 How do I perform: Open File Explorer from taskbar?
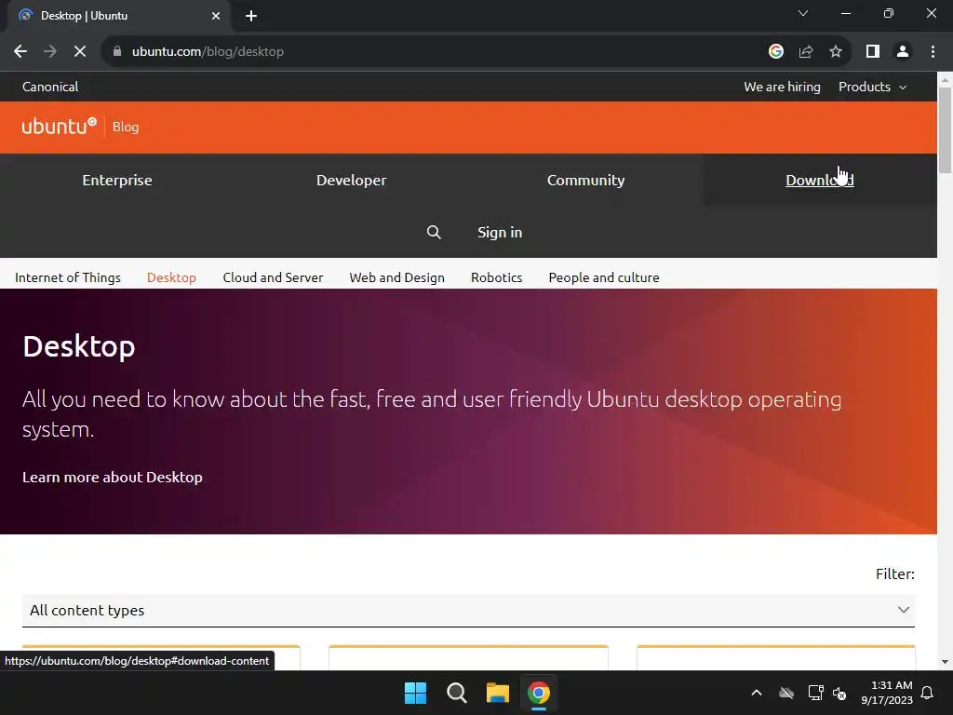click(x=498, y=693)
